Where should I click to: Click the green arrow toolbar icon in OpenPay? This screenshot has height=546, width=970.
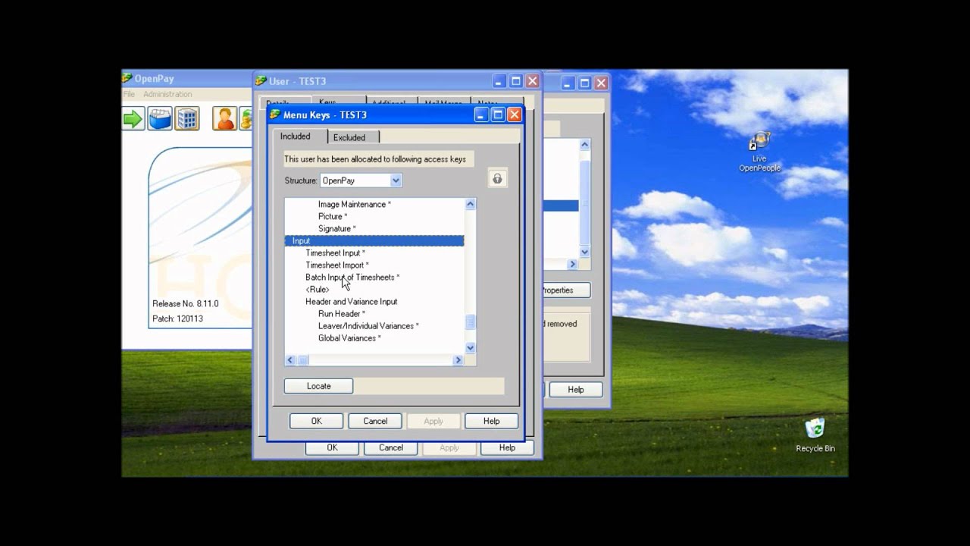click(133, 119)
